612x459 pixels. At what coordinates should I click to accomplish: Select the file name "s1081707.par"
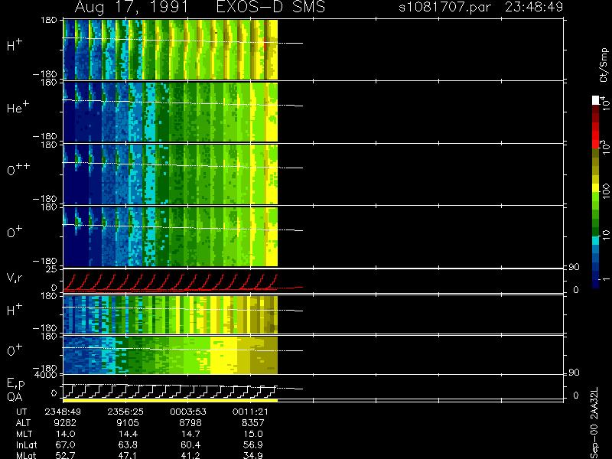click(x=444, y=7)
